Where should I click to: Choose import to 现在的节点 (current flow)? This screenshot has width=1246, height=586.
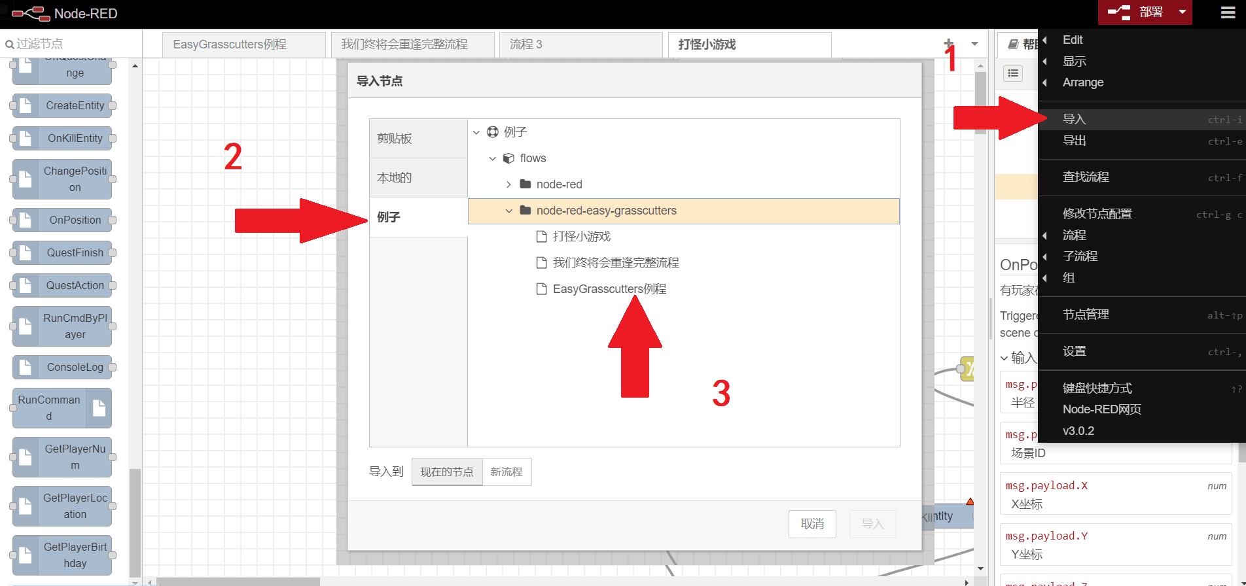tap(447, 472)
